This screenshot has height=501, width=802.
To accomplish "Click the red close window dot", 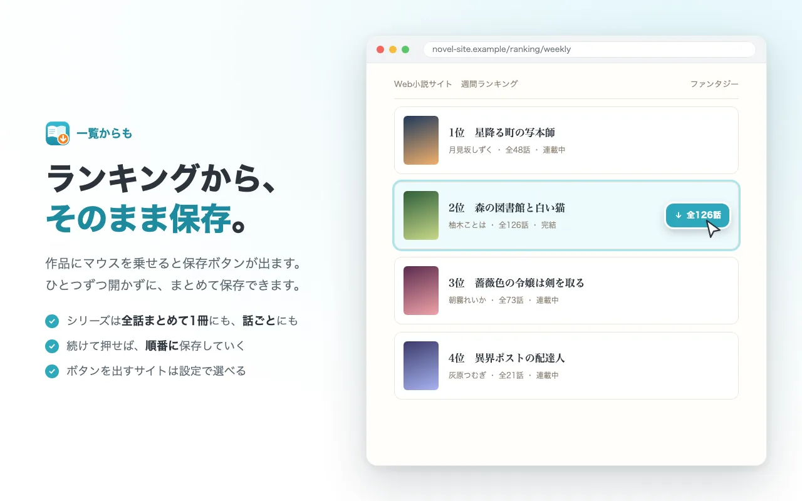I will click(x=380, y=49).
